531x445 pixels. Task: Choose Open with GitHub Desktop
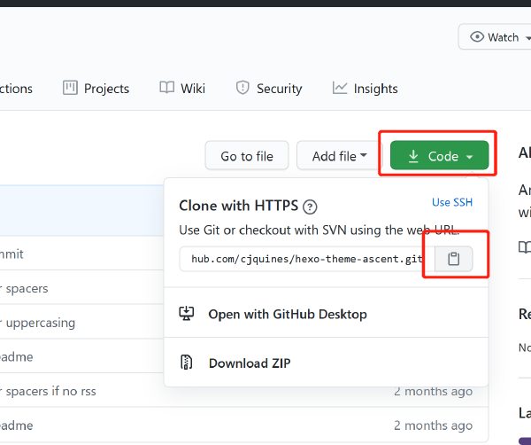coord(326,314)
